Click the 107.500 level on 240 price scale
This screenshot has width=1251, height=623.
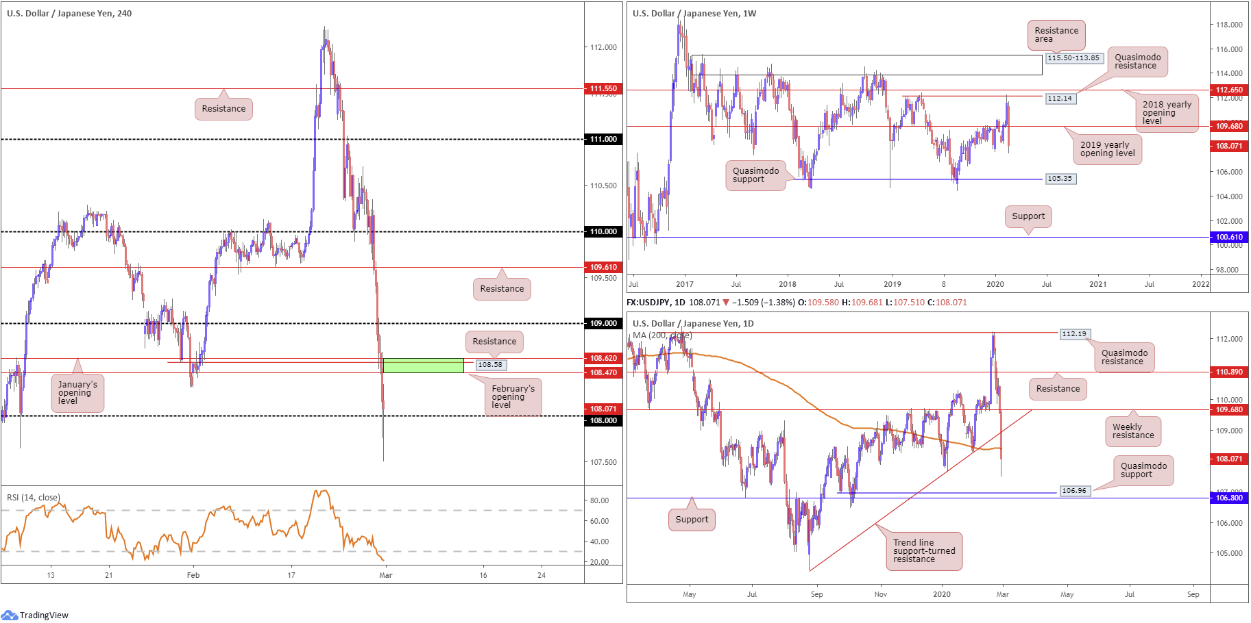(604, 462)
